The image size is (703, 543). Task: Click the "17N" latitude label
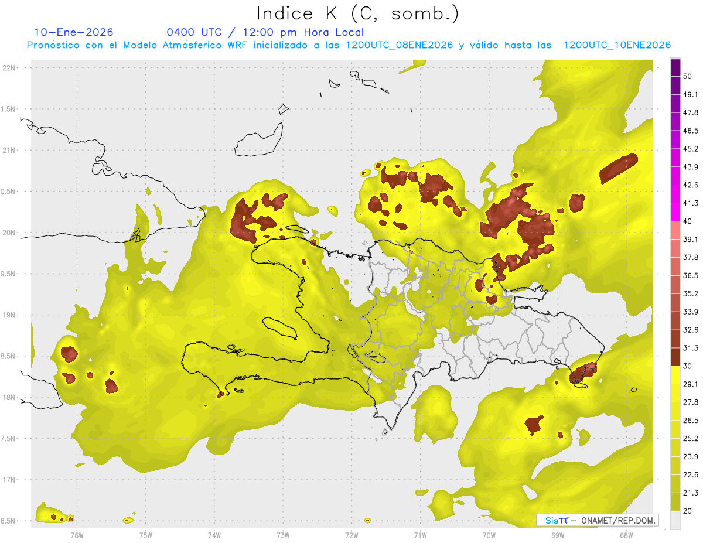tap(10, 480)
